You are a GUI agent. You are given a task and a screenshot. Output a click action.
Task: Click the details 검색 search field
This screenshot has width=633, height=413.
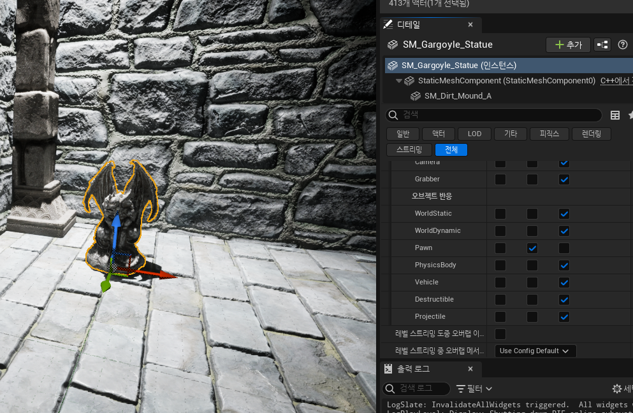(493, 115)
